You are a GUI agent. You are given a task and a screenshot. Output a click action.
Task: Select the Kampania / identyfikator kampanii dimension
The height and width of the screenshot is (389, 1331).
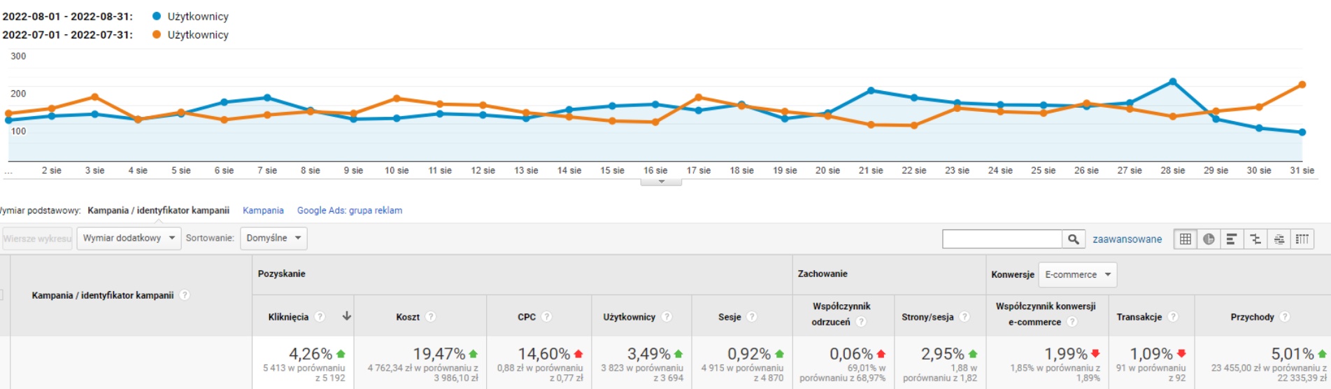pyautogui.click(x=158, y=211)
